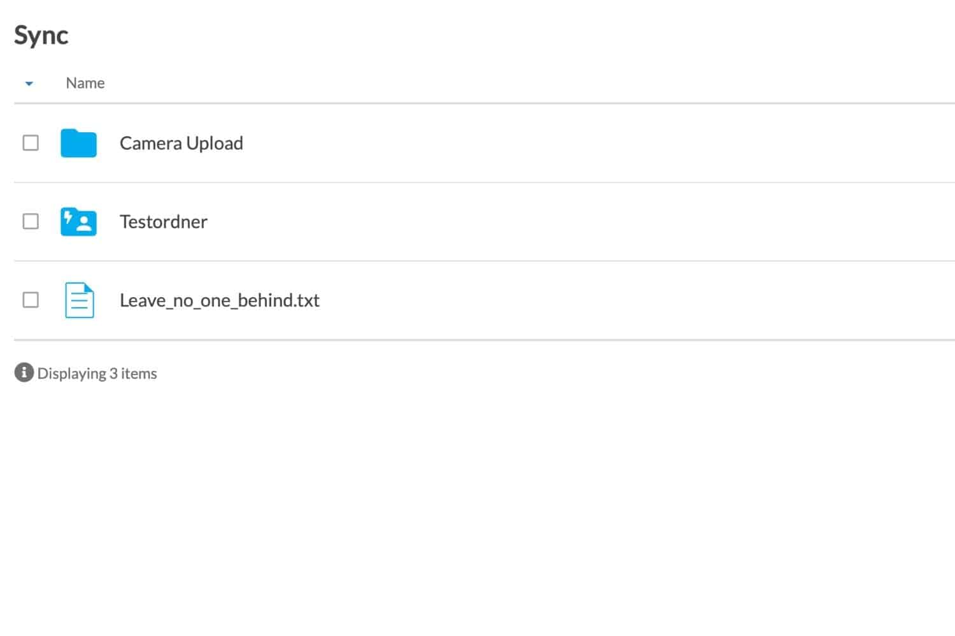Screen dimensions: 955x636
Task: Click the info icon beside Displaying 3 items
Action: (x=24, y=373)
